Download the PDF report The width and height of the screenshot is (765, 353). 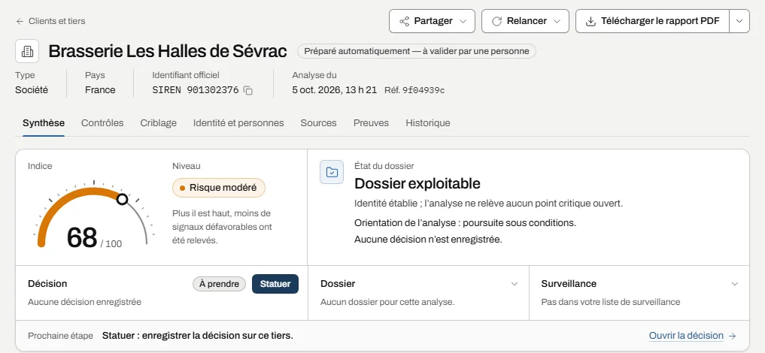652,21
